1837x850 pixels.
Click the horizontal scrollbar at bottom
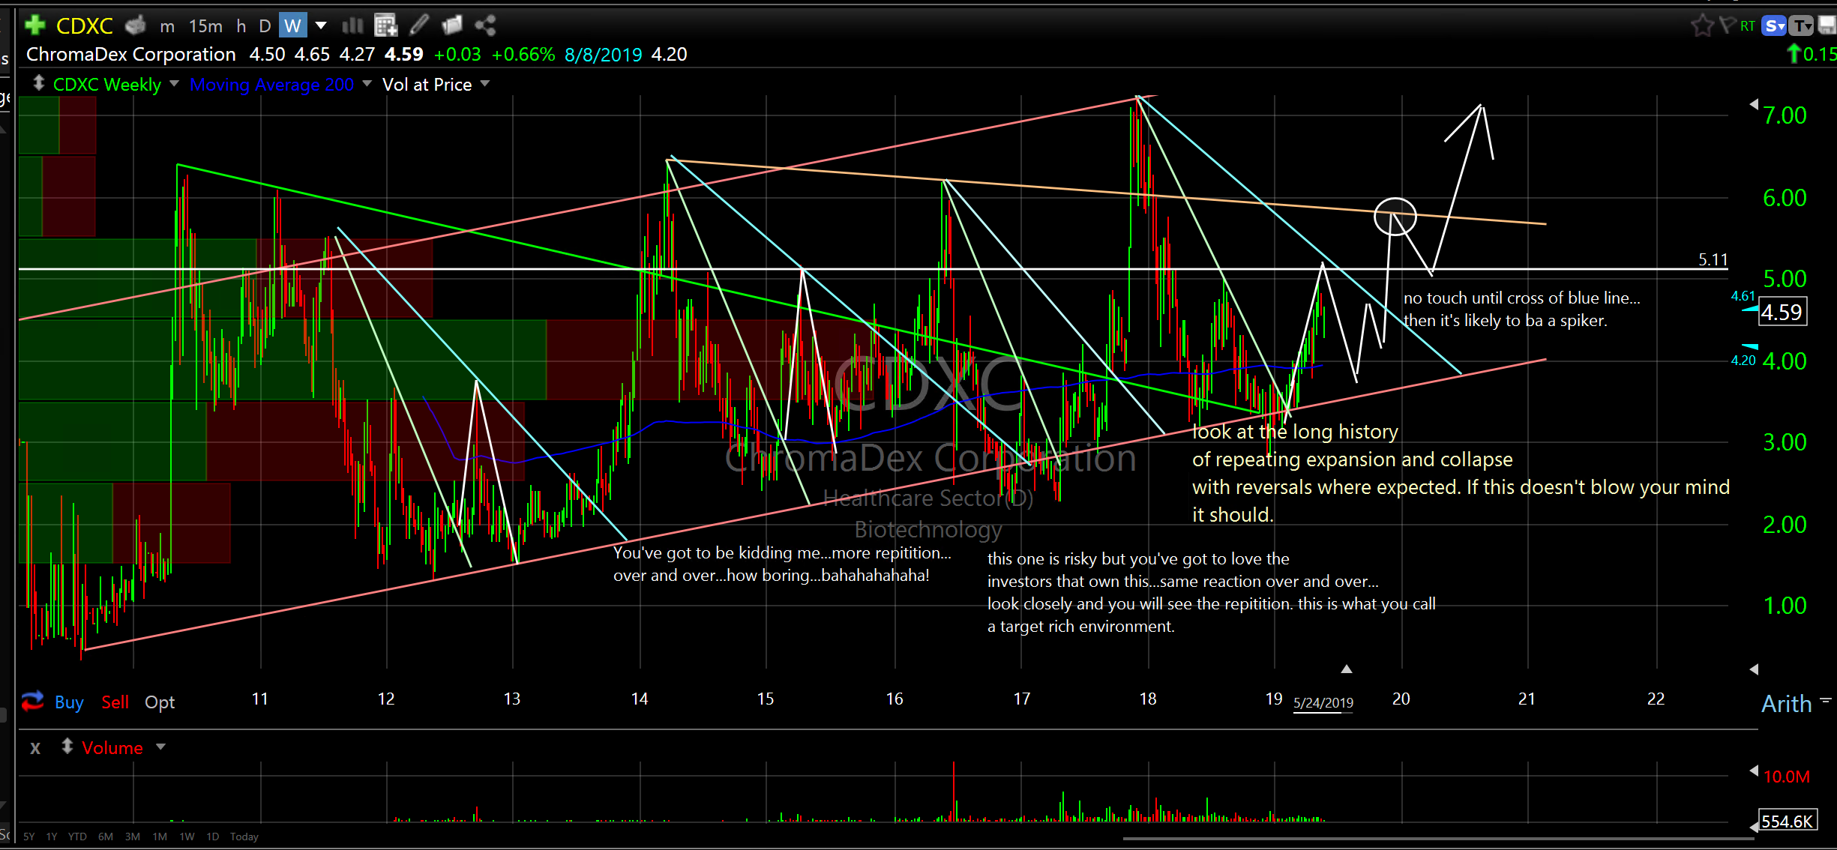tap(1425, 839)
